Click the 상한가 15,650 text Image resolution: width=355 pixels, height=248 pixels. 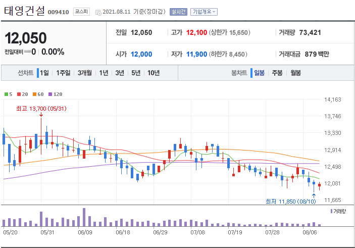[230, 33]
